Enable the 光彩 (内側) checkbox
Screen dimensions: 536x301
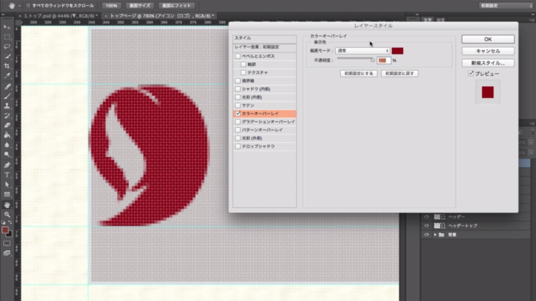pyautogui.click(x=238, y=97)
